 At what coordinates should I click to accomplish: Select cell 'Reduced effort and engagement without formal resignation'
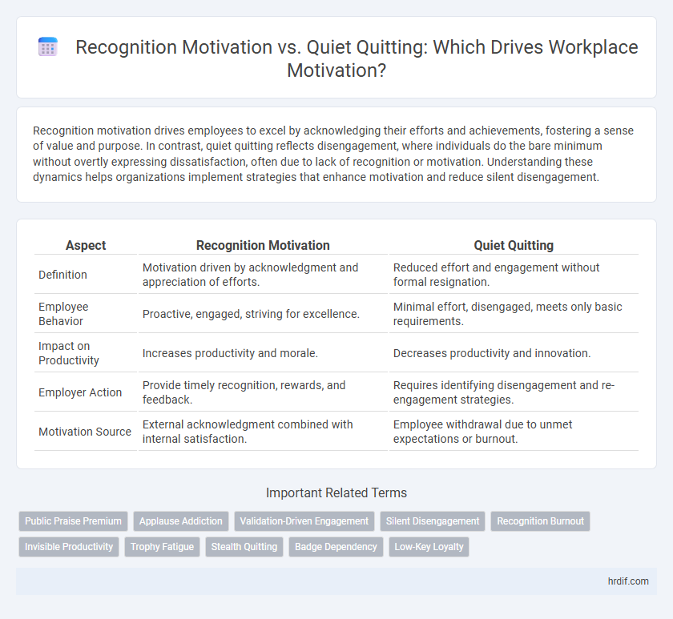pyautogui.click(x=514, y=275)
